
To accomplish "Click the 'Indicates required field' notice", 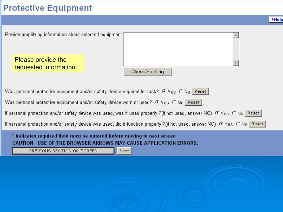I will click(94, 136).
